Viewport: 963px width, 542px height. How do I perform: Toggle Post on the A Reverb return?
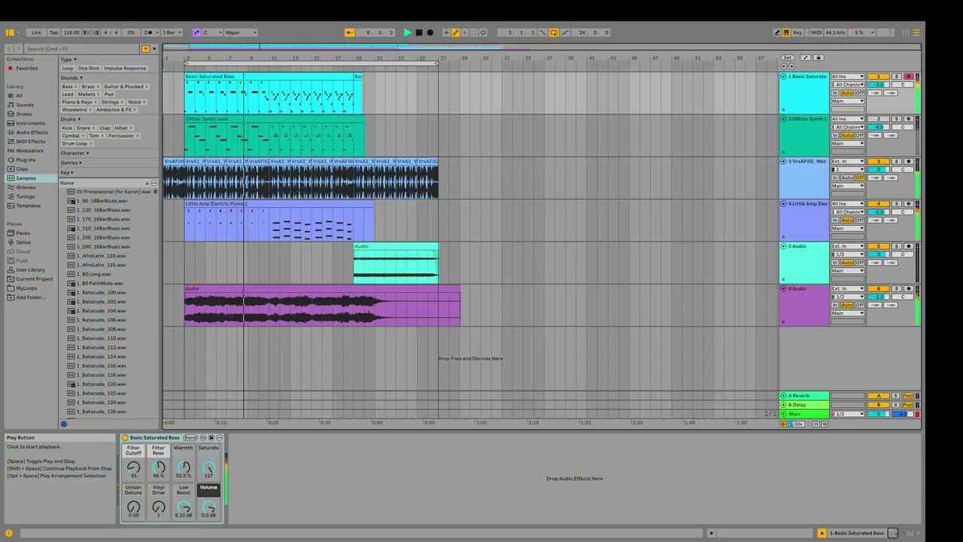tap(908, 396)
